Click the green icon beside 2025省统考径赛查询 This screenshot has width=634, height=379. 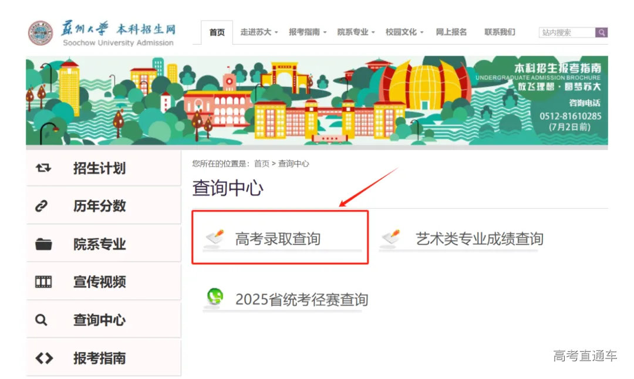[215, 298]
